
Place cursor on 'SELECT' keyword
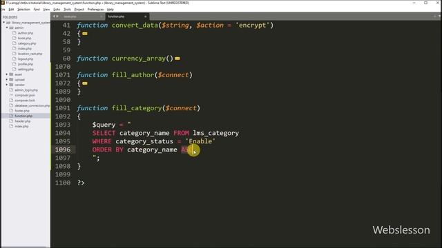pyautogui.click(x=104, y=133)
